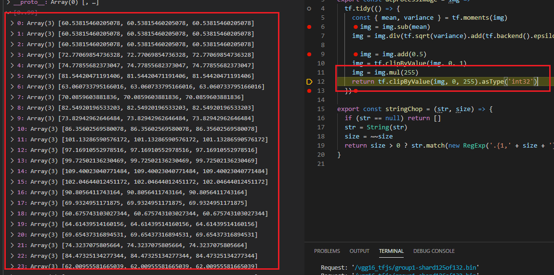Toggle the unverified breakpoint on line 4
Viewport: 554px width, 275px height.
click(x=309, y=9)
